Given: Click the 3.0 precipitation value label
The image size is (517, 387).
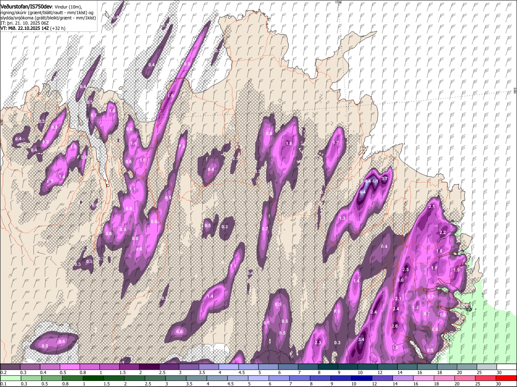Looking at the screenshot, I should tap(401, 280).
